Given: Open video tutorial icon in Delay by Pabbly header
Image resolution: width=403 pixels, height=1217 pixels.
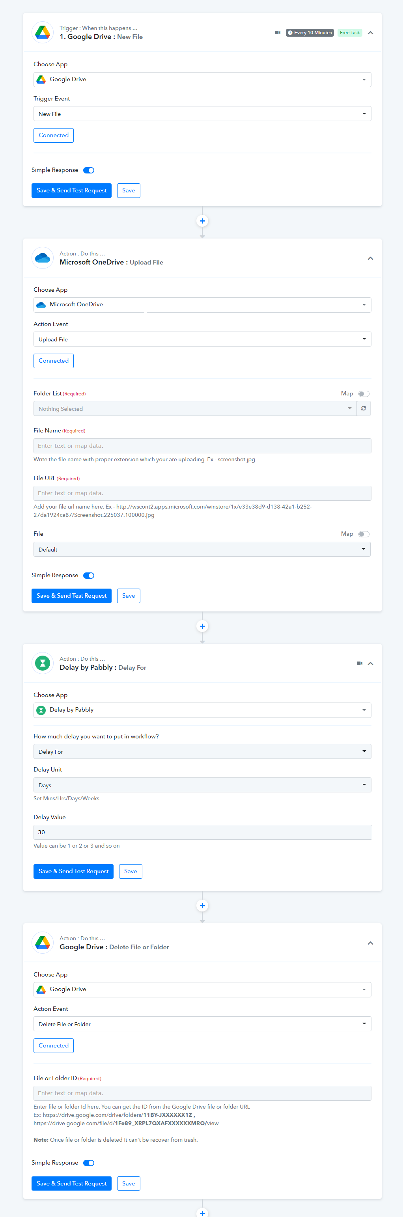Looking at the screenshot, I should pos(360,663).
